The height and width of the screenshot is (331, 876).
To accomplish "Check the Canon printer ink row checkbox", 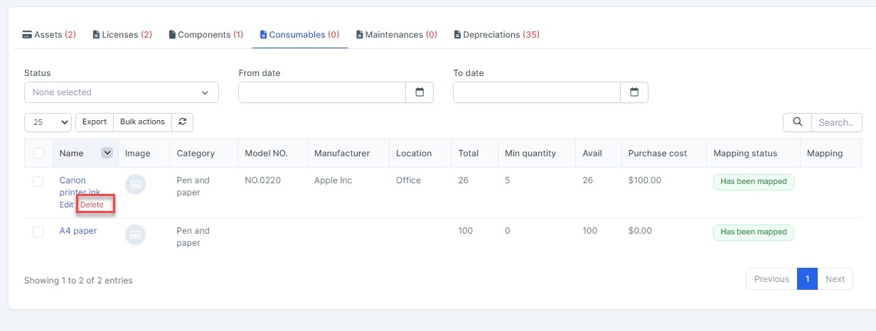I will coord(38,182).
